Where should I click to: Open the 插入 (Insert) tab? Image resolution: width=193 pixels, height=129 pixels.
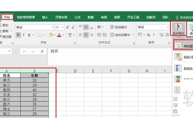click(x=45, y=17)
